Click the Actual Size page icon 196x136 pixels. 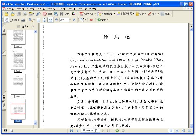pos(38,20)
